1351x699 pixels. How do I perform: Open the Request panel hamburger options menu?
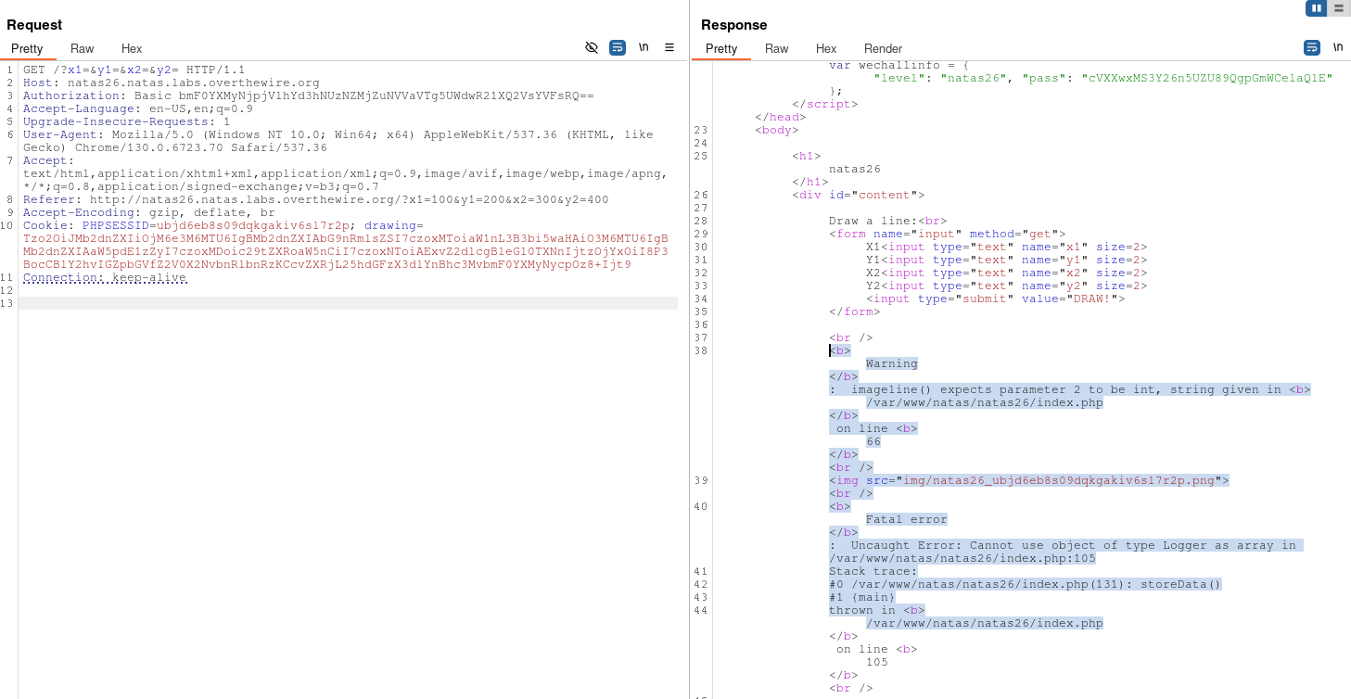(x=669, y=47)
